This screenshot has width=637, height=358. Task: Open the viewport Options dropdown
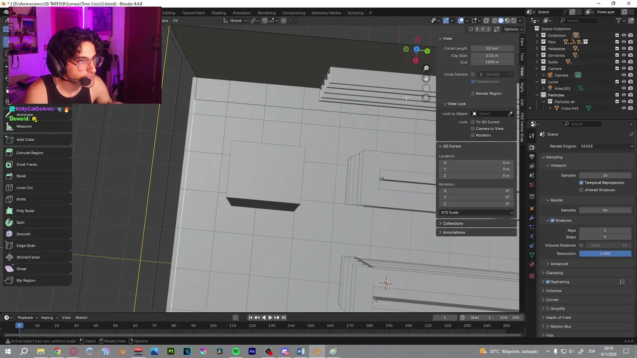point(513,29)
